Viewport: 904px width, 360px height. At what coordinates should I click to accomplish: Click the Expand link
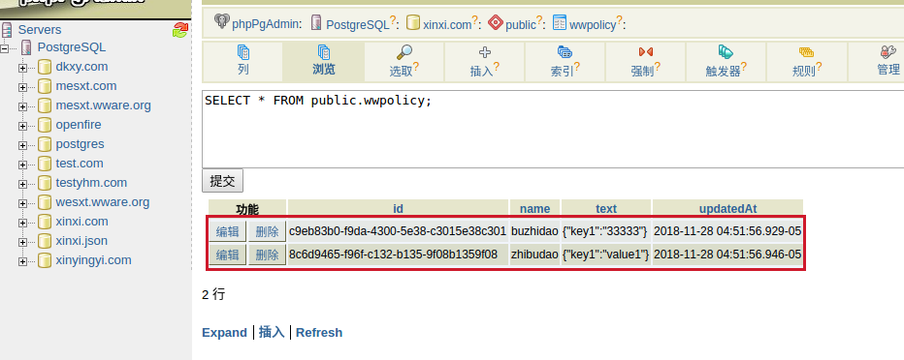(224, 332)
